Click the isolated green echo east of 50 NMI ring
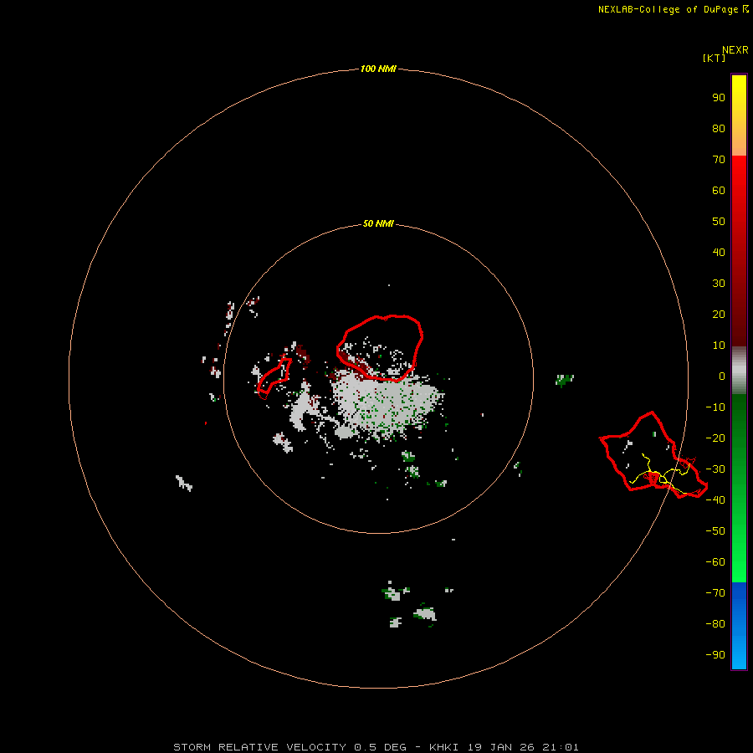The image size is (753, 753). point(564,380)
